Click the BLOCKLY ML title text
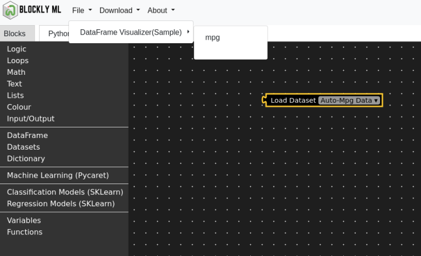421x256 pixels. (40, 10)
